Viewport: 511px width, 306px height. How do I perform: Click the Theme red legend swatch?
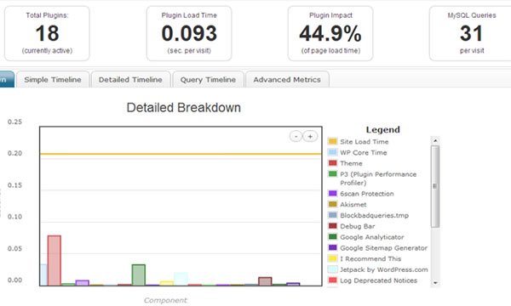coord(332,163)
